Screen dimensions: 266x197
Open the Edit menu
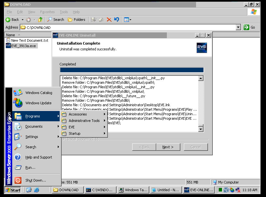(x=20, y=12)
